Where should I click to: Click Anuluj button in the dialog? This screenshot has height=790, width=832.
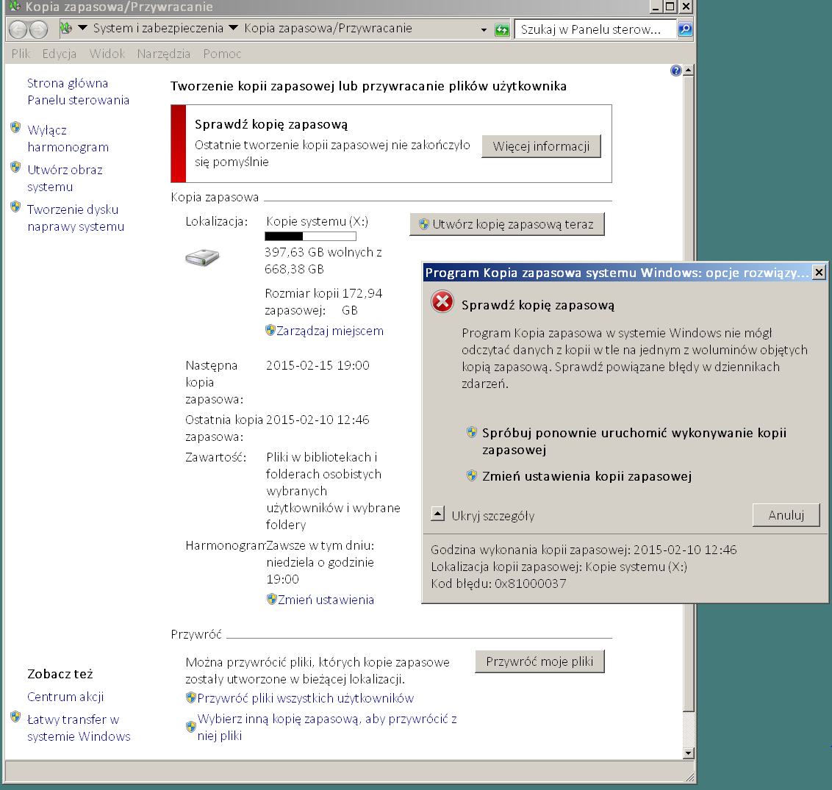pos(786,515)
